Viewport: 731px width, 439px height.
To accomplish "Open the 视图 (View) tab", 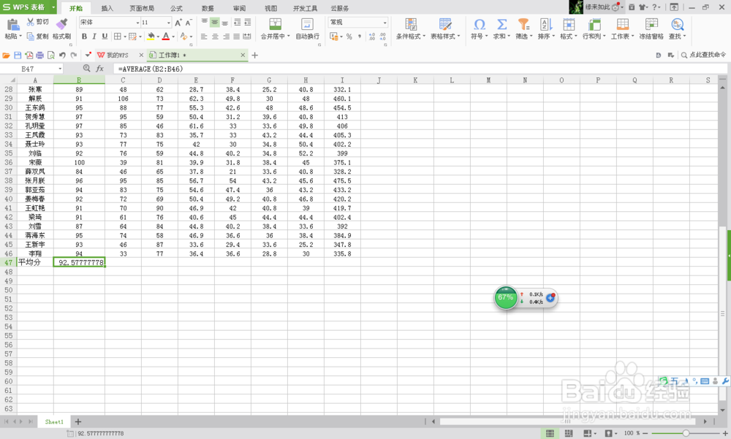I will point(270,8).
